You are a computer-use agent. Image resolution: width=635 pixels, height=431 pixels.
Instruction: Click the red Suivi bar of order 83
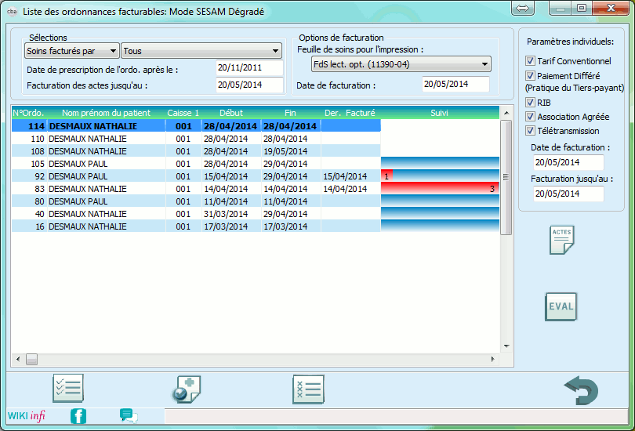[x=440, y=189]
